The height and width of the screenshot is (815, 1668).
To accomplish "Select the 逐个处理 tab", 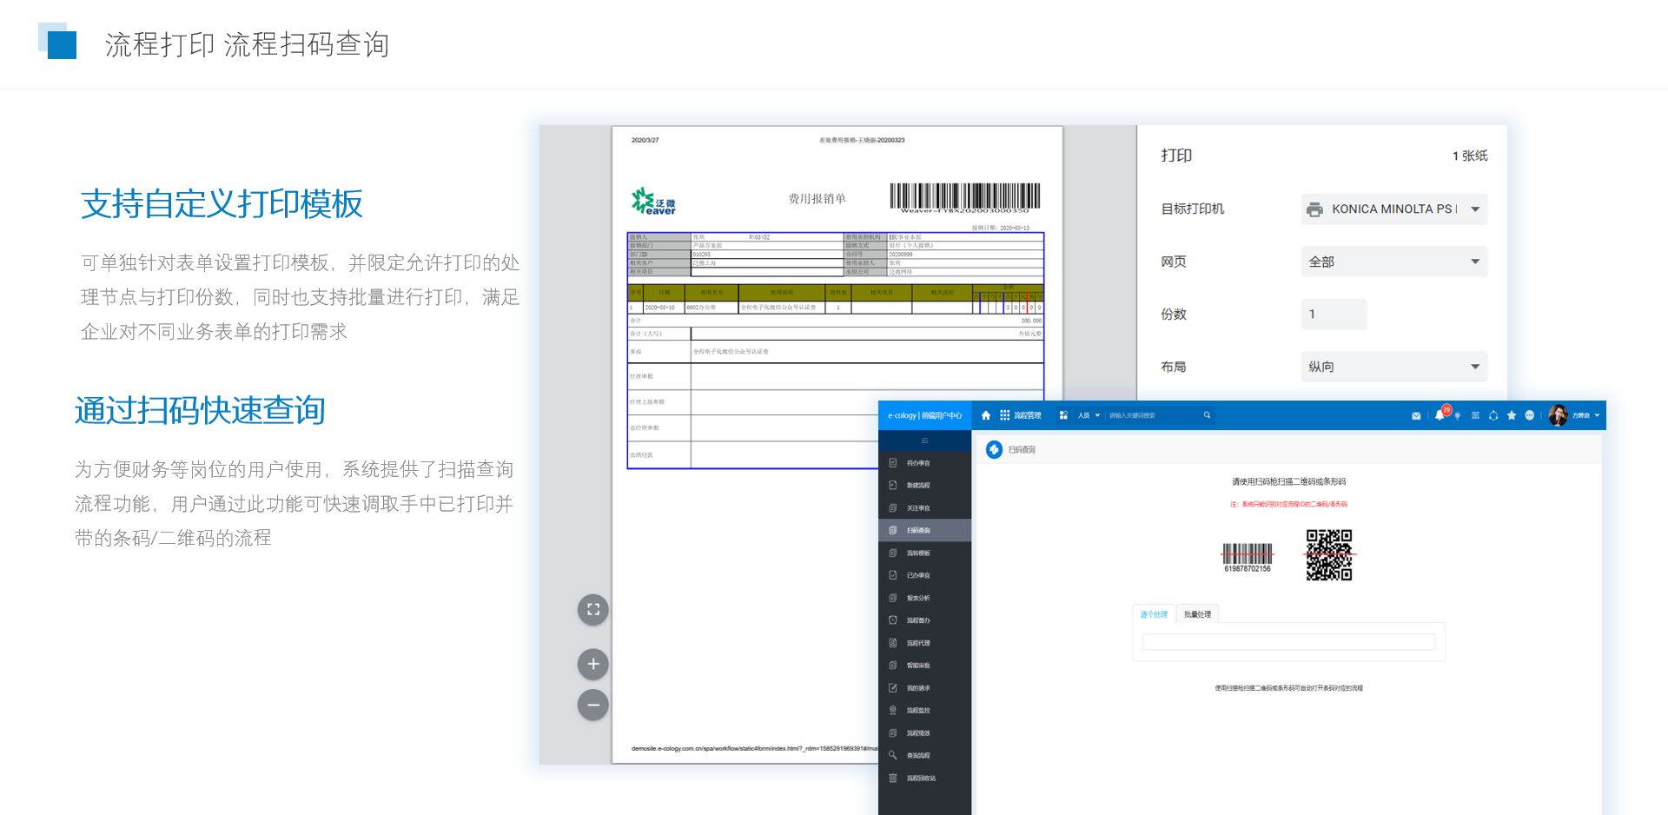I will (x=1154, y=614).
